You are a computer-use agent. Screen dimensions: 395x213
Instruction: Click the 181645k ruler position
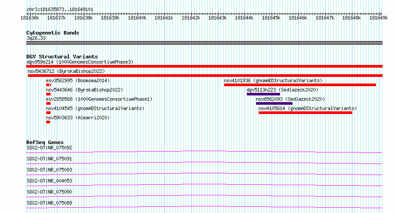click(271, 18)
